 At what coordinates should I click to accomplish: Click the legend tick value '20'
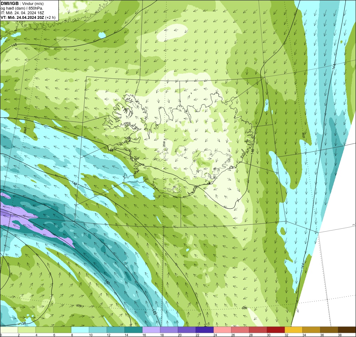click(179, 335)
